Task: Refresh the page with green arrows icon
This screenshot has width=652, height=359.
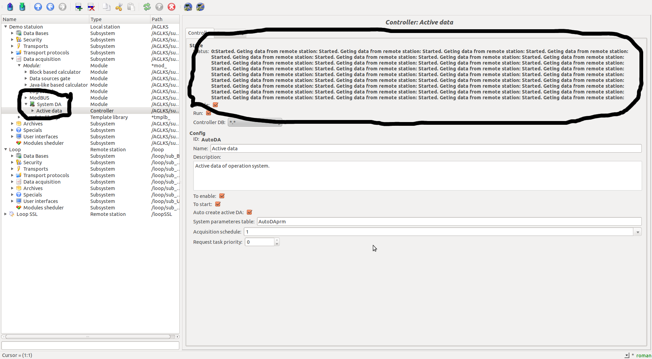Action: (x=147, y=7)
